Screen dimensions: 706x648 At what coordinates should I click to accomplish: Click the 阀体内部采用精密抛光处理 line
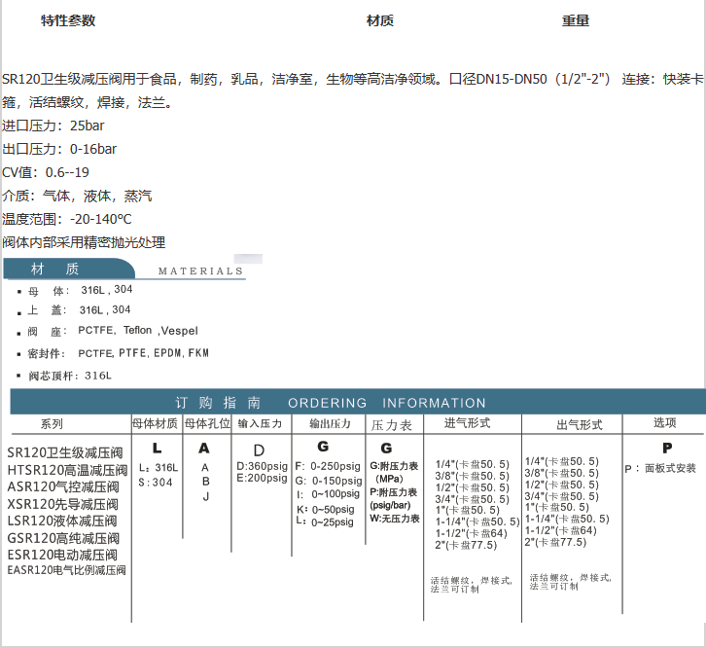click(x=84, y=243)
